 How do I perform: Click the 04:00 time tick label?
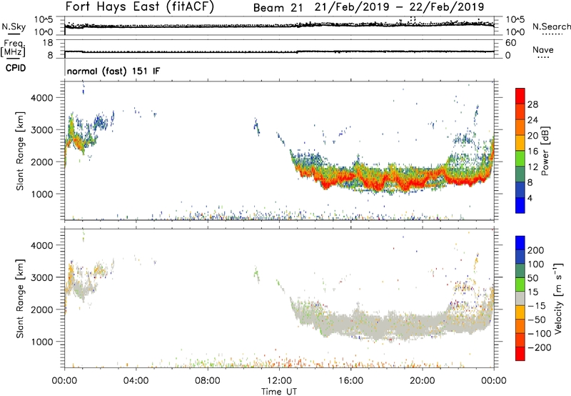pyautogui.click(x=136, y=381)
